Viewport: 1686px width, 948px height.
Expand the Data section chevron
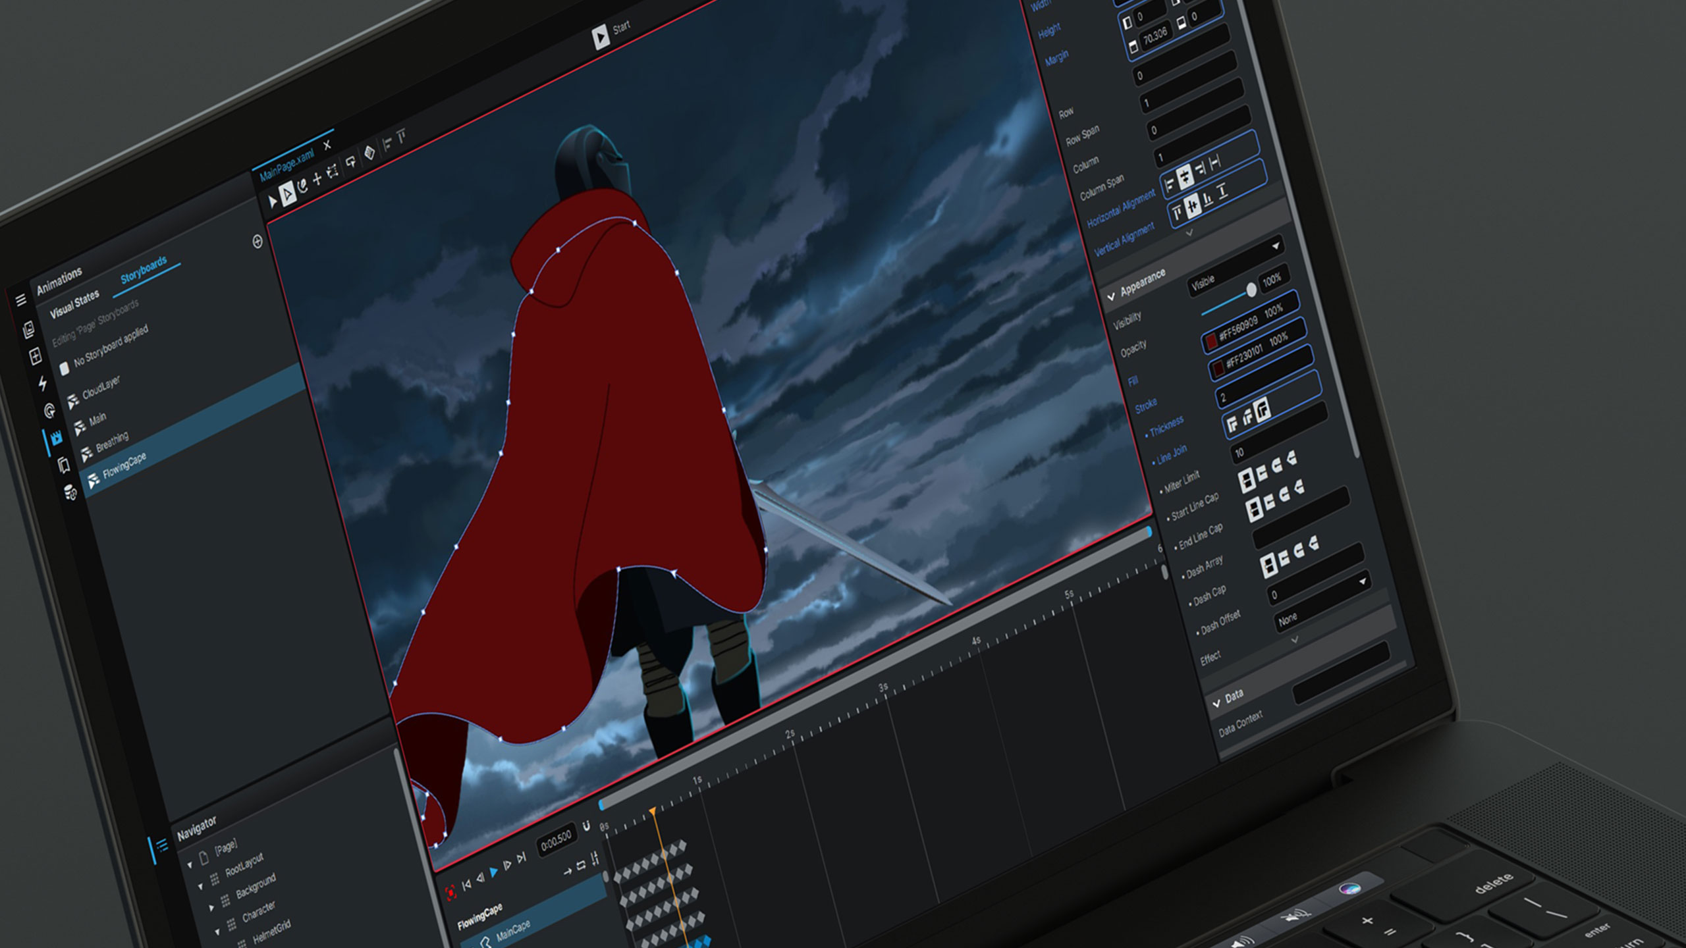point(1216,703)
